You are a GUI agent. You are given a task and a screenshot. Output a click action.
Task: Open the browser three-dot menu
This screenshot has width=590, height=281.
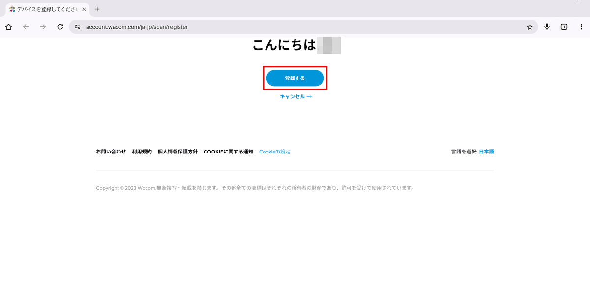click(x=581, y=27)
